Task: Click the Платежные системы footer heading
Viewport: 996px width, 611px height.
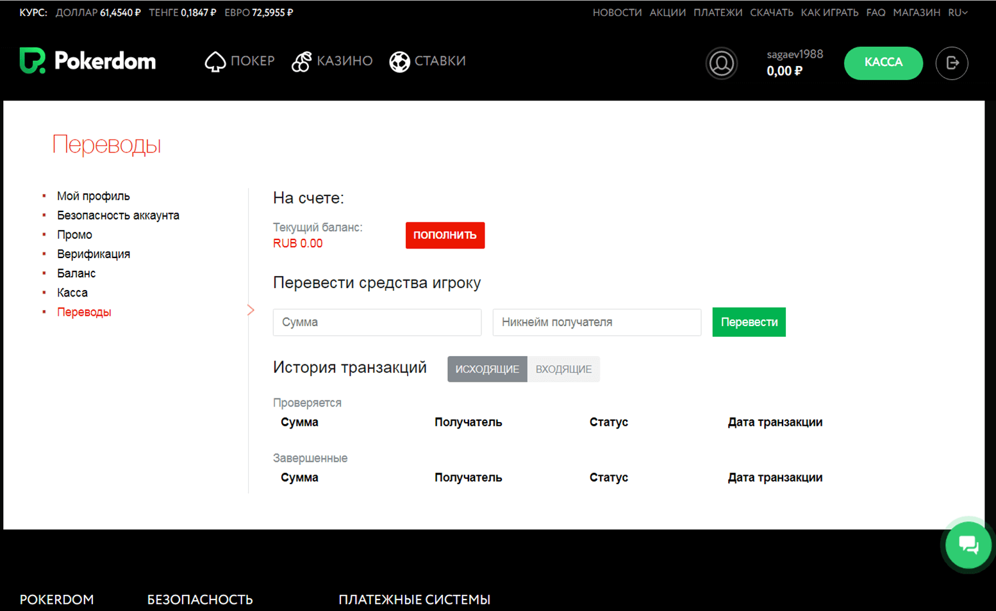Action: (414, 599)
